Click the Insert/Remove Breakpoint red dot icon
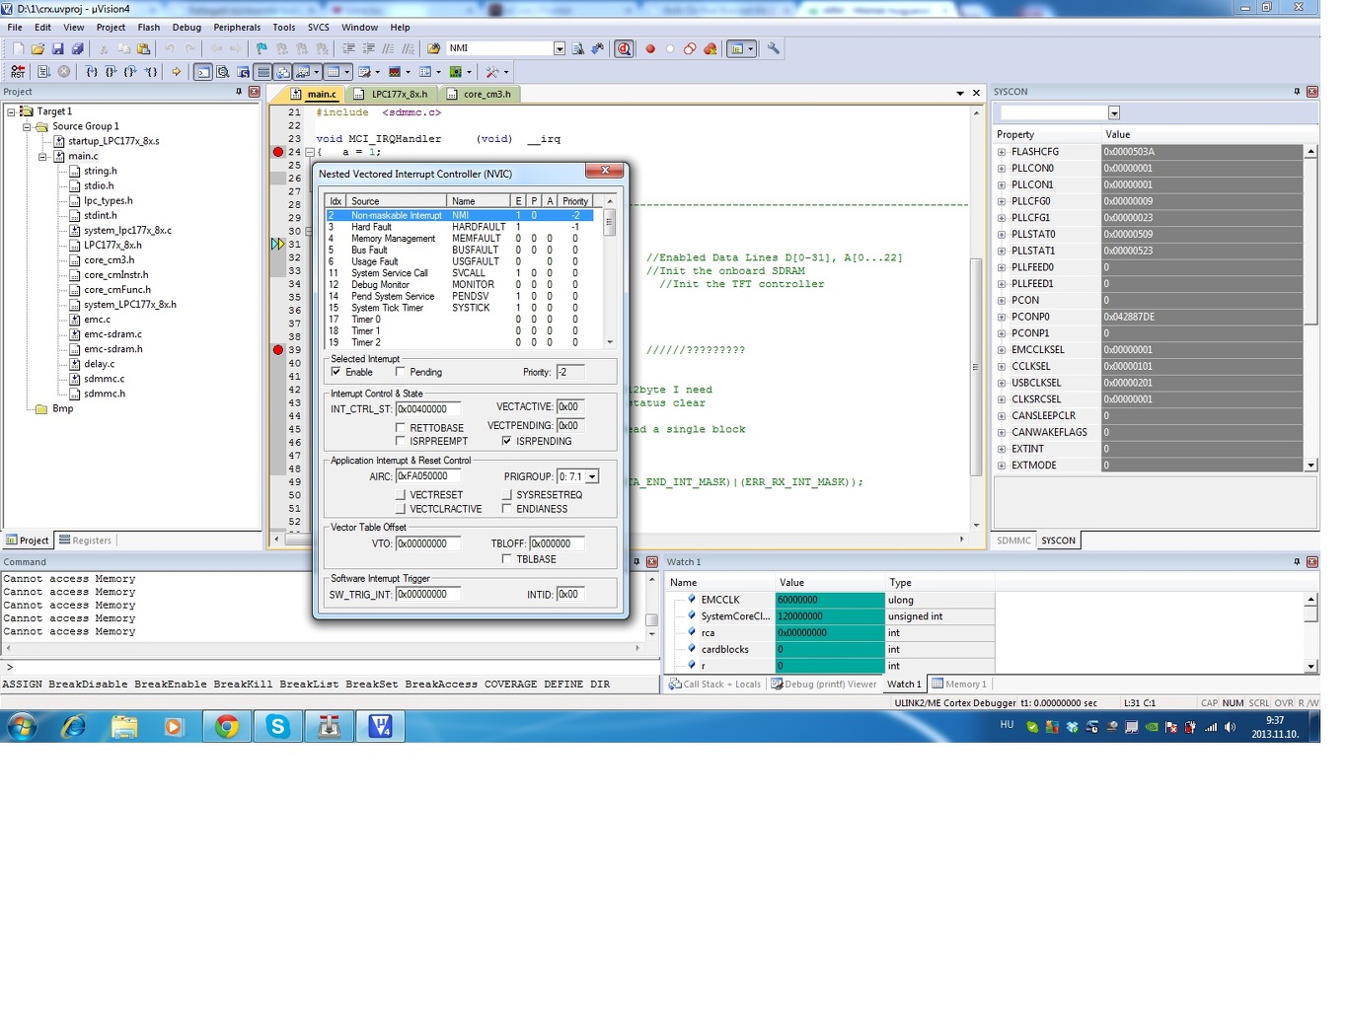Screen dimensions: 1347x1010 pyautogui.click(x=650, y=48)
